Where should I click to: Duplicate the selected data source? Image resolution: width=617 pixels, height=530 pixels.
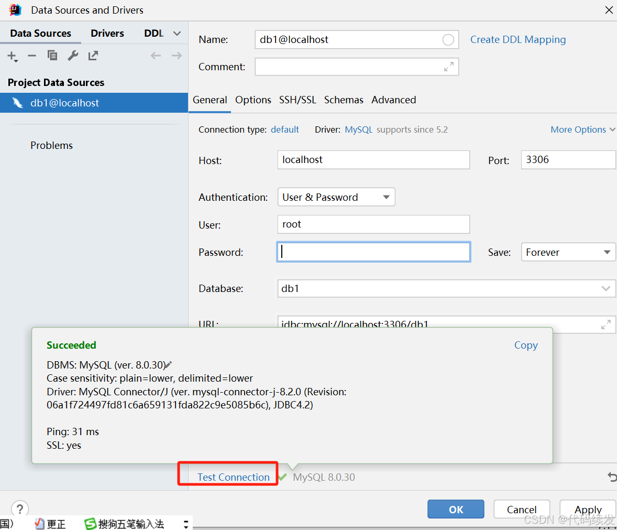coord(52,56)
